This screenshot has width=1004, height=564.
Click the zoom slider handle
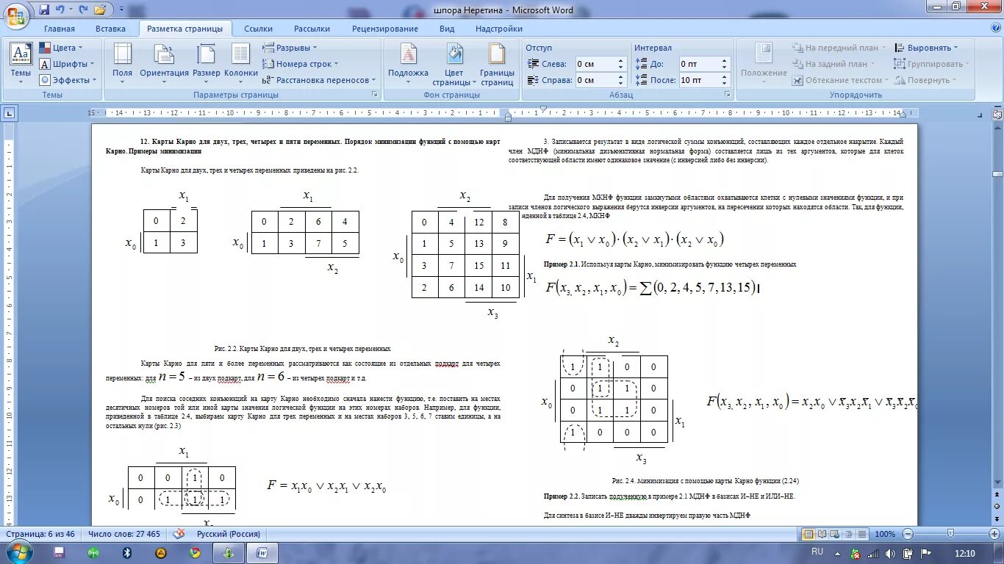click(x=950, y=534)
